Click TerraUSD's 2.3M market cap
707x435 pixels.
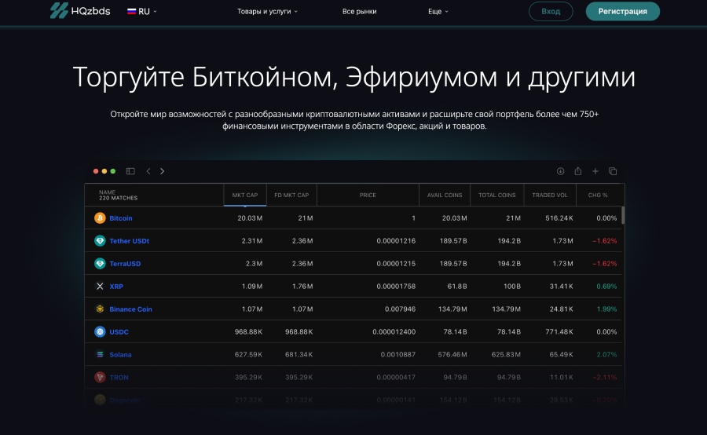pos(254,264)
